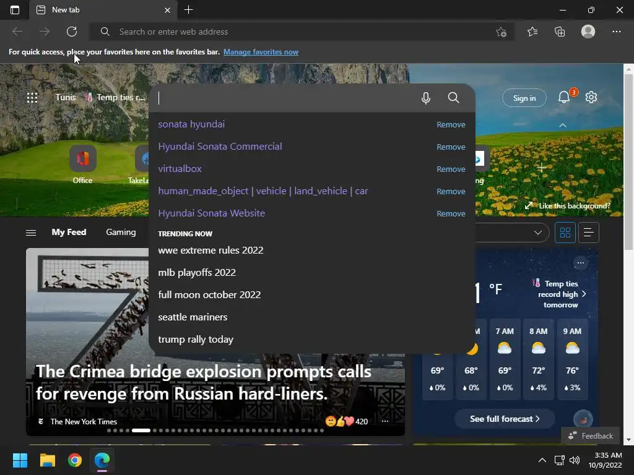Switch feed to list view
This screenshot has width=634, height=475.
(x=589, y=233)
